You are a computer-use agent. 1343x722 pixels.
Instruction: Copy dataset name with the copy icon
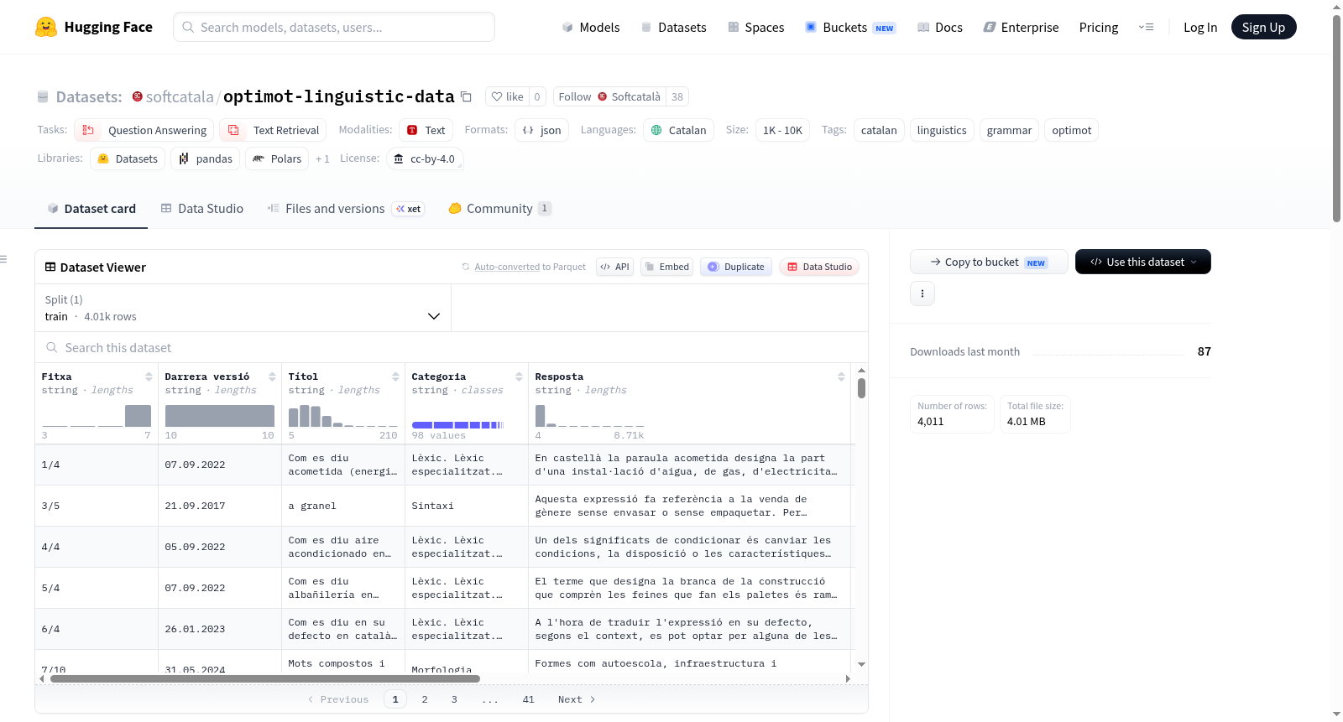(x=467, y=96)
